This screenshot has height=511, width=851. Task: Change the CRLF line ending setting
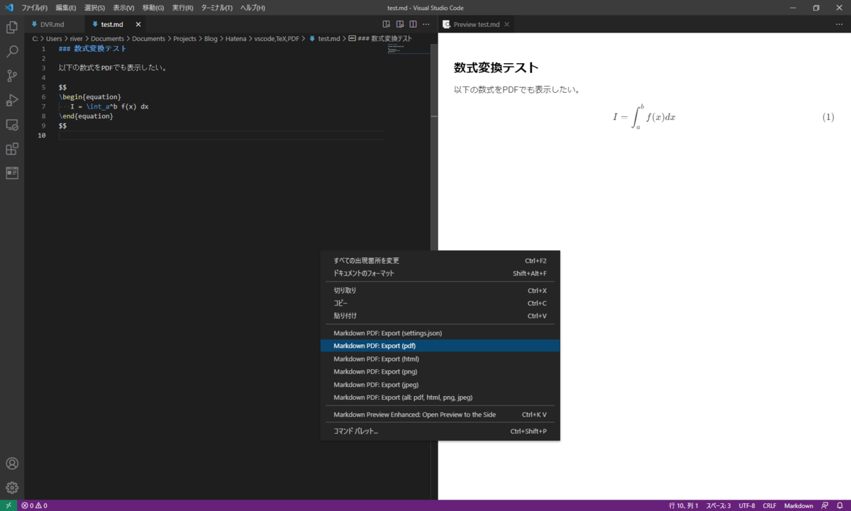click(x=769, y=505)
